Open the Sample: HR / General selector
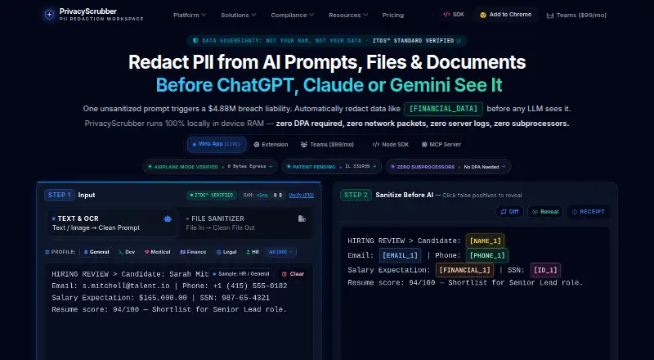The width and height of the screenshot is (654, 360). [240, 274]
